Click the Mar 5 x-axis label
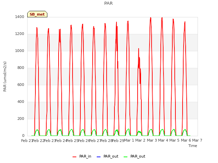218x163 pixels. [174, 140]
